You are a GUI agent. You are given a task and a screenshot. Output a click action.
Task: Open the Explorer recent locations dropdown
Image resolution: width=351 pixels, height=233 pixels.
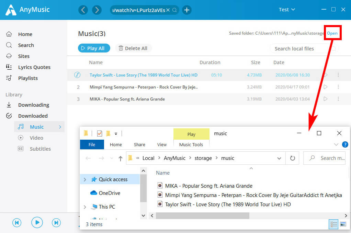pos(112,158)
